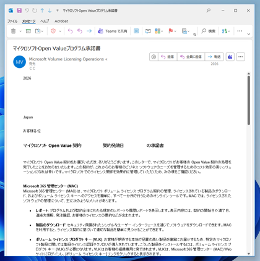
Task: Open the message header more actions ellipsis
Action: coord(241,57)
